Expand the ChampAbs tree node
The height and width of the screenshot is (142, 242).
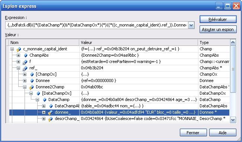(x=18, y=55)
